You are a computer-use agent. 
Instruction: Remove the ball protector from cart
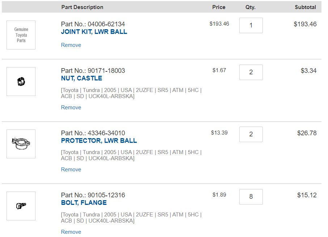71,170
